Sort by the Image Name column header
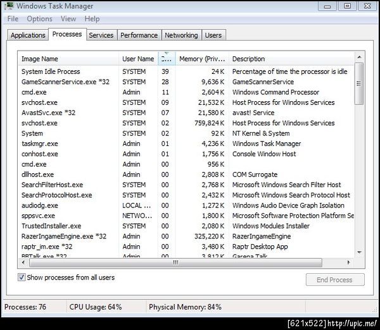Viewport: 380px width, 330px height. pyautogui.click(x=68, y=59)
